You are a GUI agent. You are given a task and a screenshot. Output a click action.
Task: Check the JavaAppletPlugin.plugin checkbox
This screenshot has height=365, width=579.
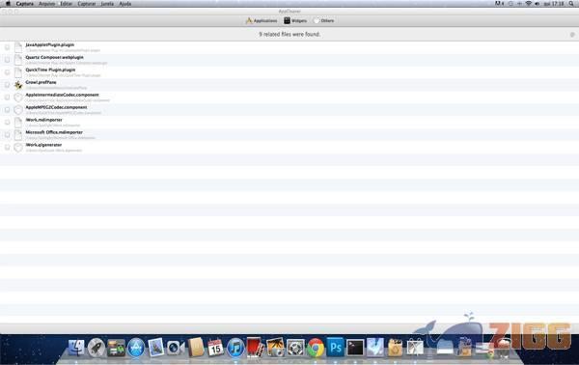pyautogui.click(x=7, y=47)
